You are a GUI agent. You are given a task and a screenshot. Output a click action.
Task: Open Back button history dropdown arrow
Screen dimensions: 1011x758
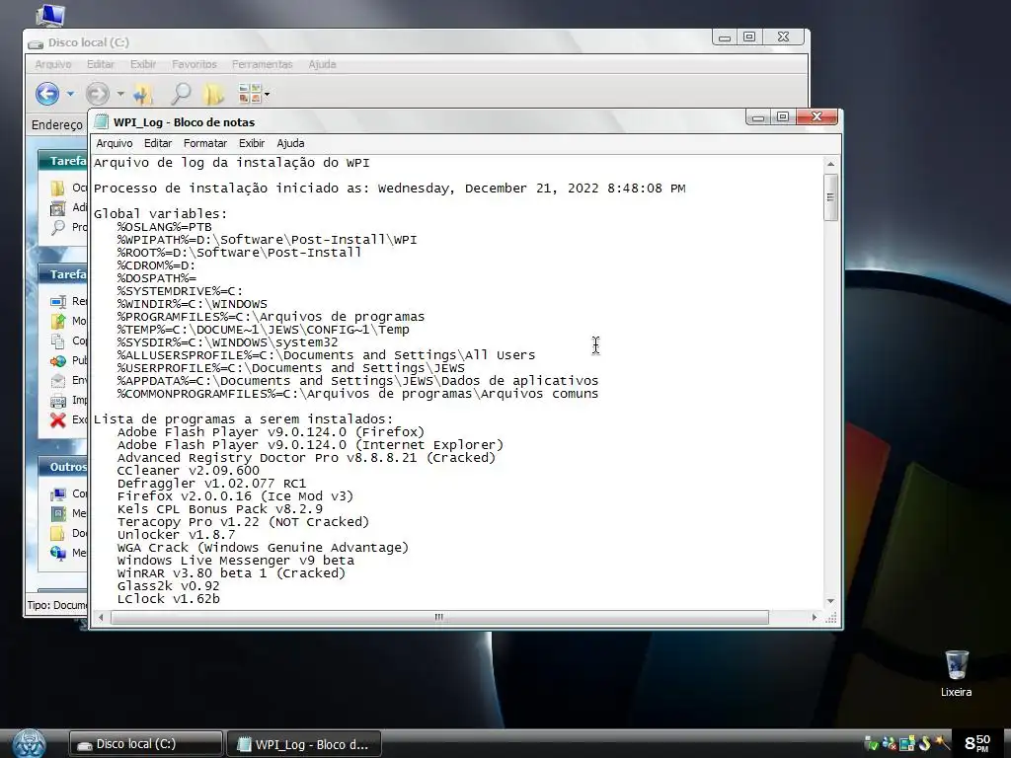[70, 94]
